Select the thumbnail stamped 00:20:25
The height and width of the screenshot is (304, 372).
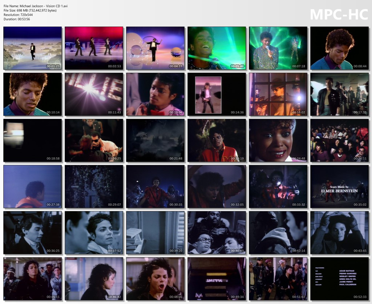94,141
